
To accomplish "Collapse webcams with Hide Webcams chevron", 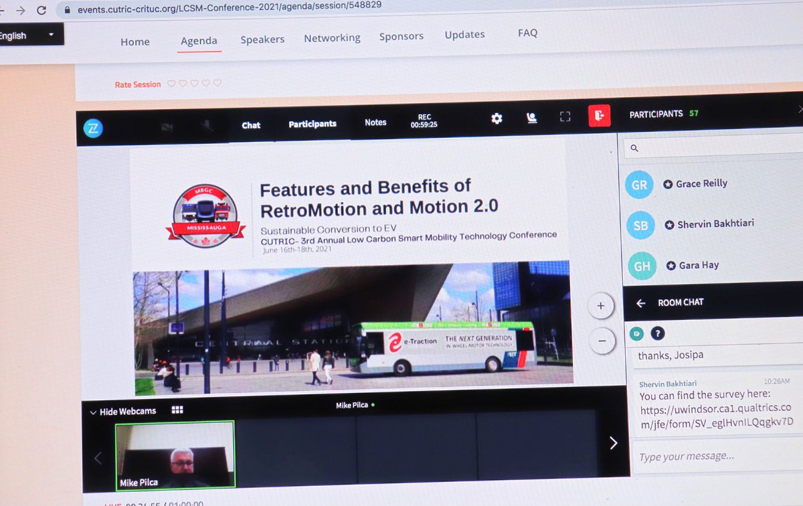I will 93,412.
